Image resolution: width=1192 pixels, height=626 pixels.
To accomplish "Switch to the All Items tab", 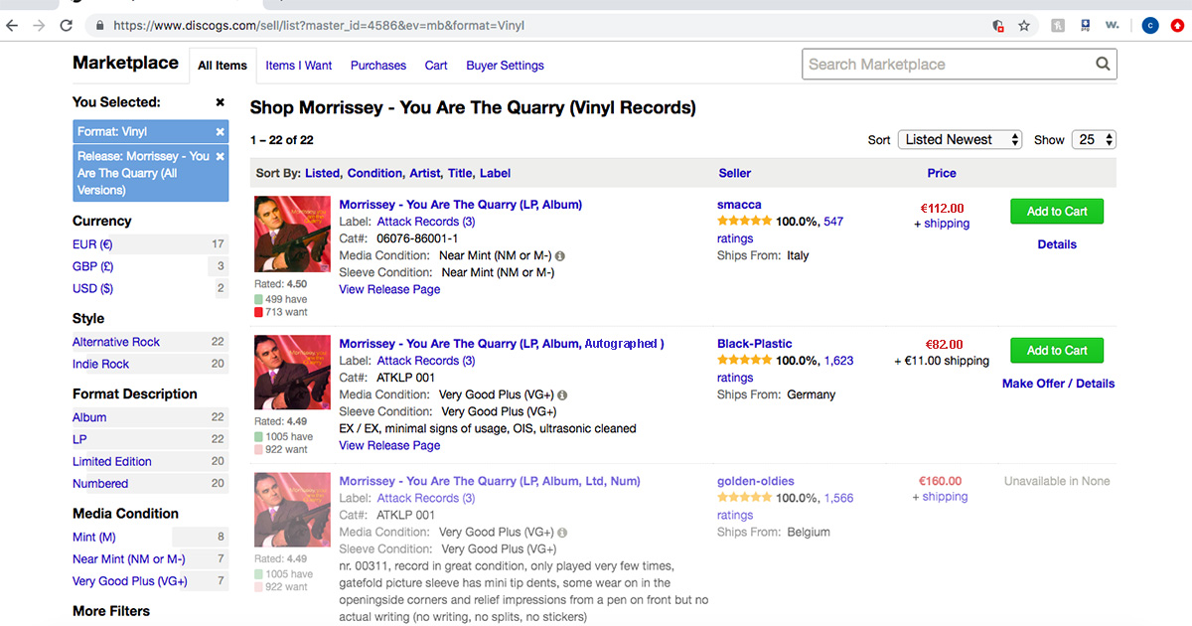I will point(223,66).
